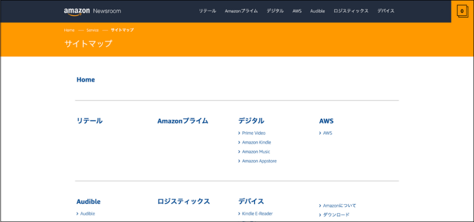Open ロジスティックス in the top navigation bar
This screenshot has height=222, width=474.
pos(351,11)
